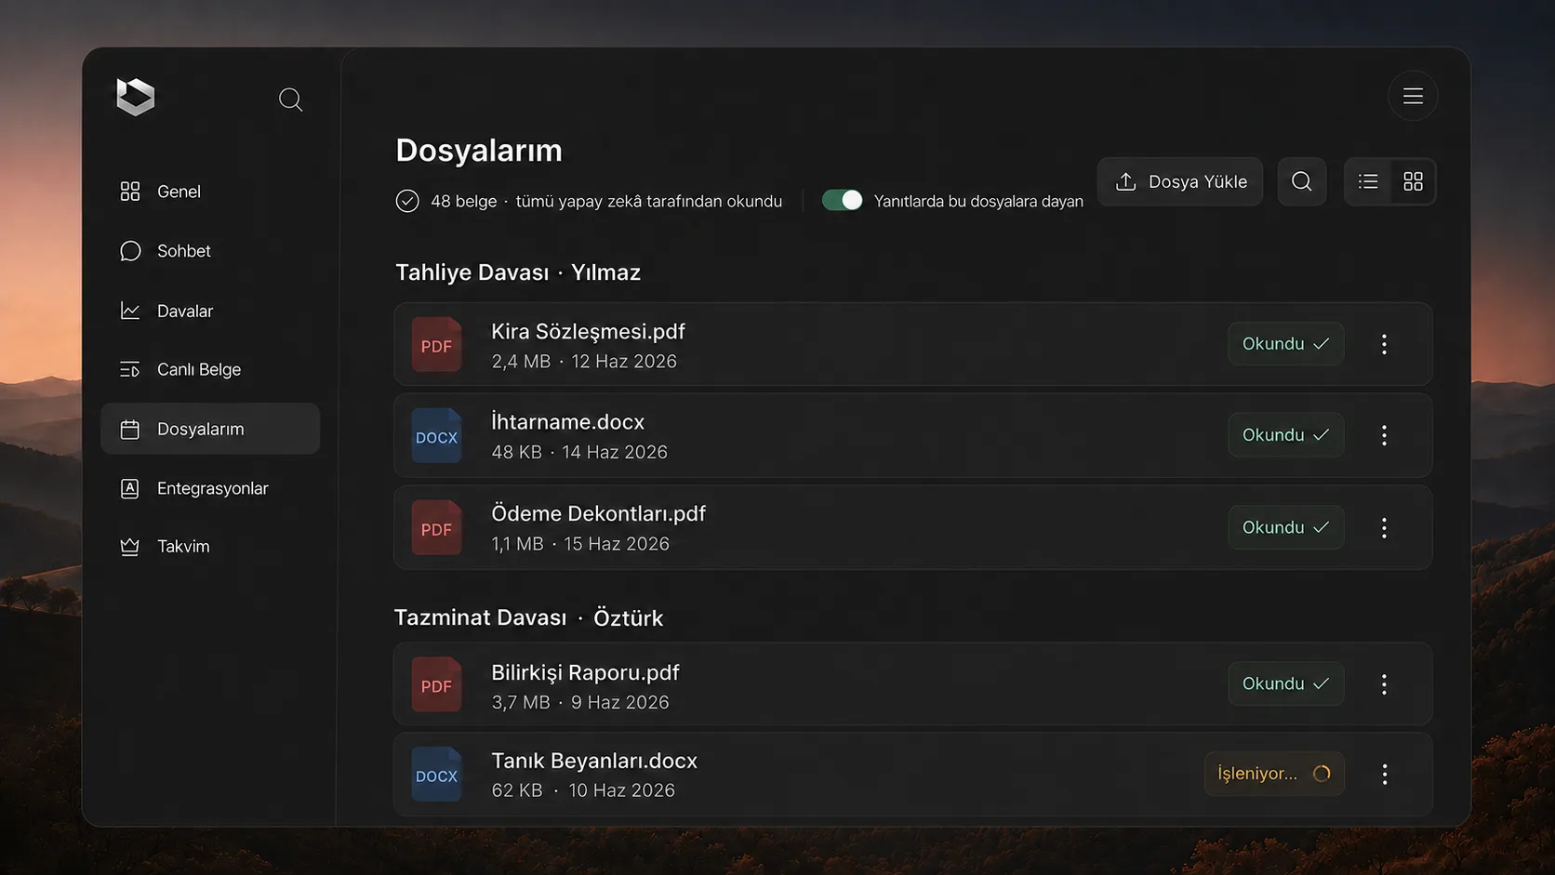Click '48 belge' status text
Screen dimensions: 1555x875
click(x=463, y=201)
